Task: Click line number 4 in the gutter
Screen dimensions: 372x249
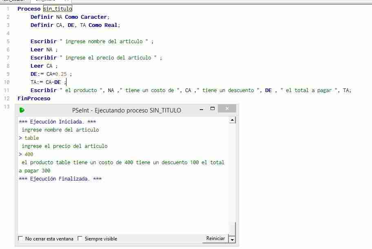Action: [8, 33]
